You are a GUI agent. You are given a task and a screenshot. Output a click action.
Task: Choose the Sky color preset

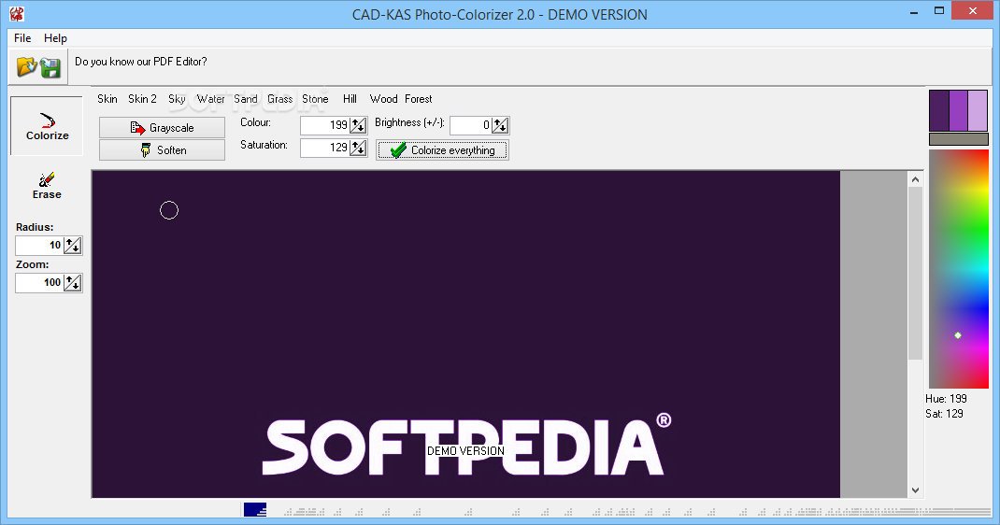coord(177,99)
